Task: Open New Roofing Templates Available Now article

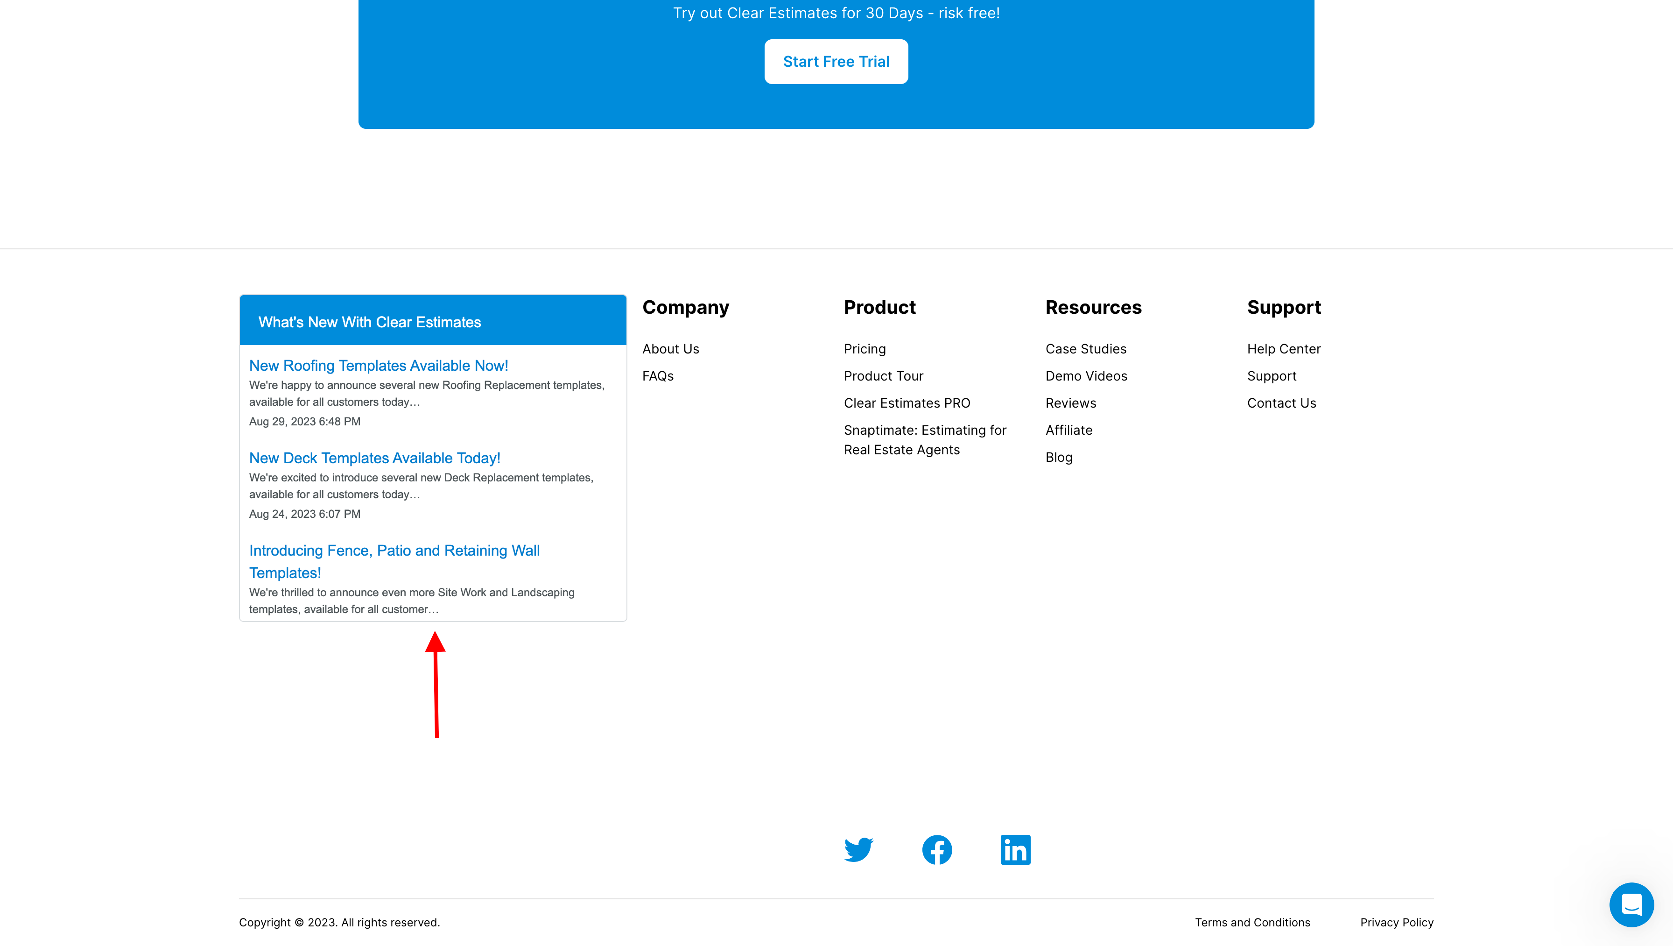Action: [x=379, y=366]
